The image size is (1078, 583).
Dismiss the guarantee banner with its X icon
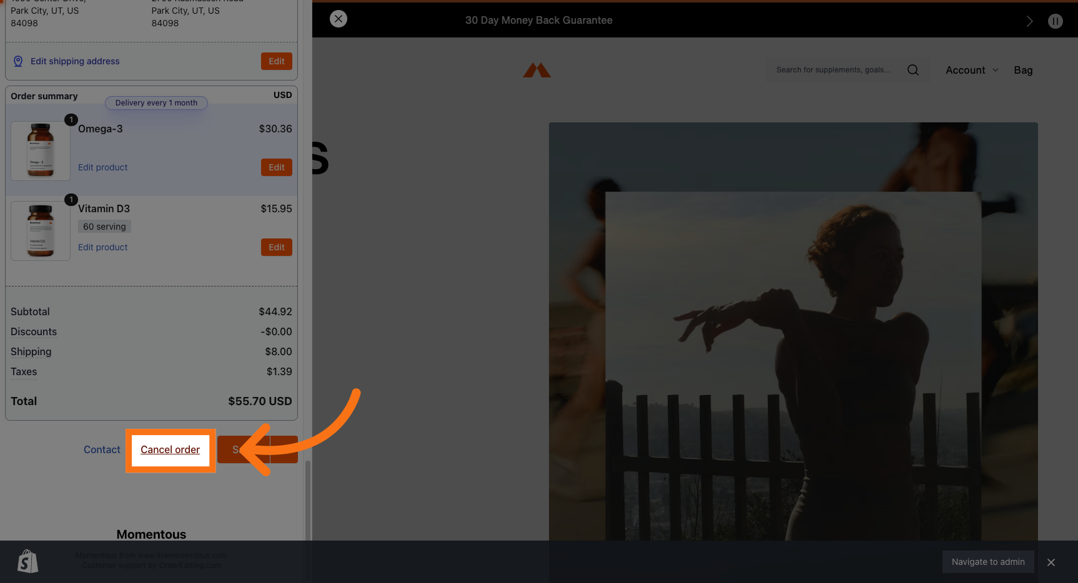tap(339, 19)
